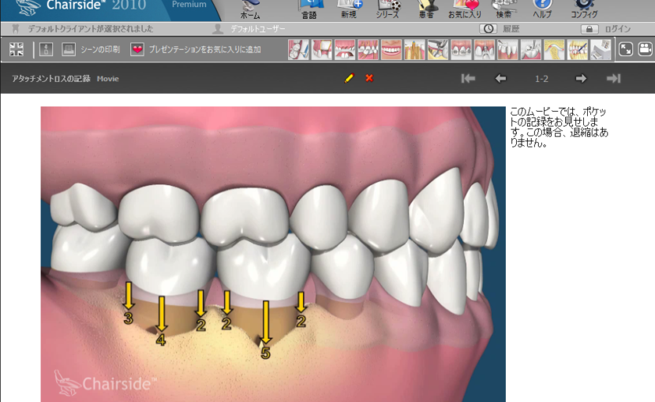Open the Series (シリーズ) section
This screenshot has width=655, height=402.
[x=387, y=9]
